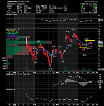Click the DDOG ticker symbol in the header
The image size is (104, 106).
(8, 2)
